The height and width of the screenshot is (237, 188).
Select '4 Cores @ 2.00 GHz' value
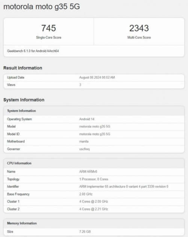(x=94, y=202)
